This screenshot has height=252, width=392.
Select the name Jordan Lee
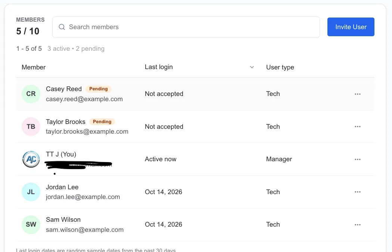pyautogui.click(x=62, y=187)
